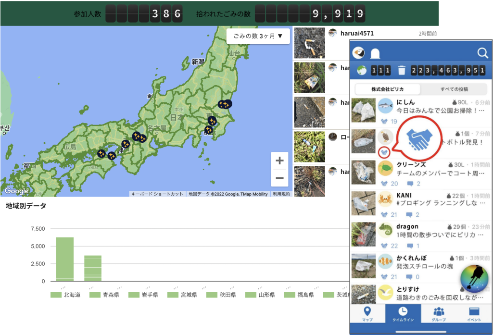Toggle 青森県 legend entry in chart

click(x=104, y=295)
